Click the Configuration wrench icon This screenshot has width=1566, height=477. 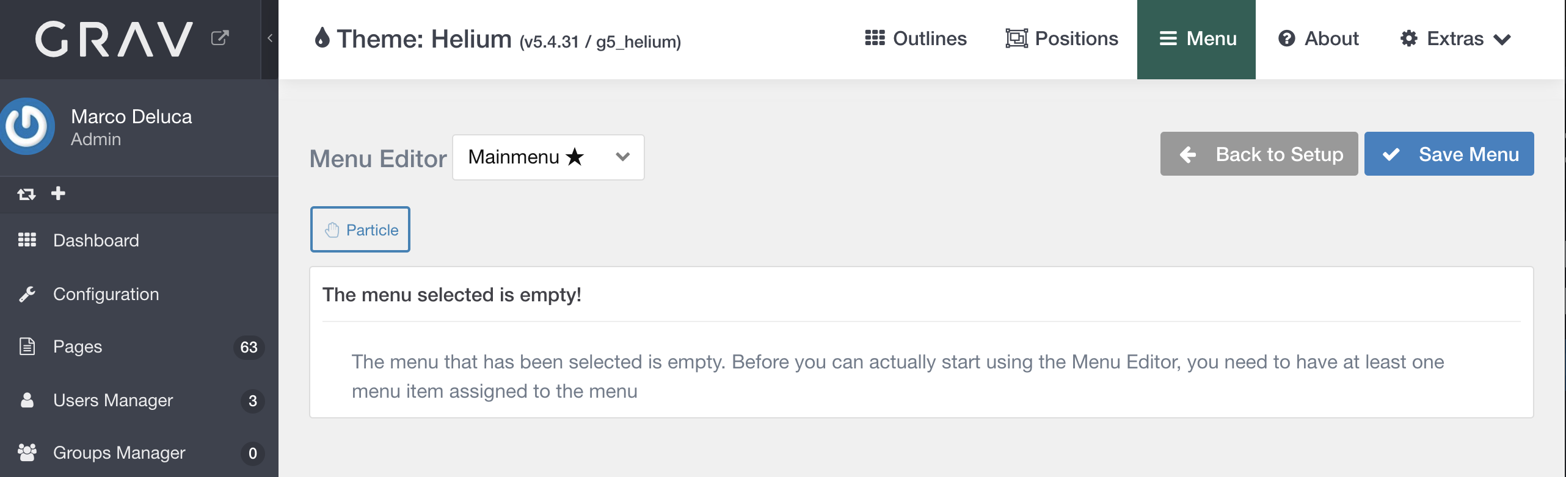(x=26, y=293)
